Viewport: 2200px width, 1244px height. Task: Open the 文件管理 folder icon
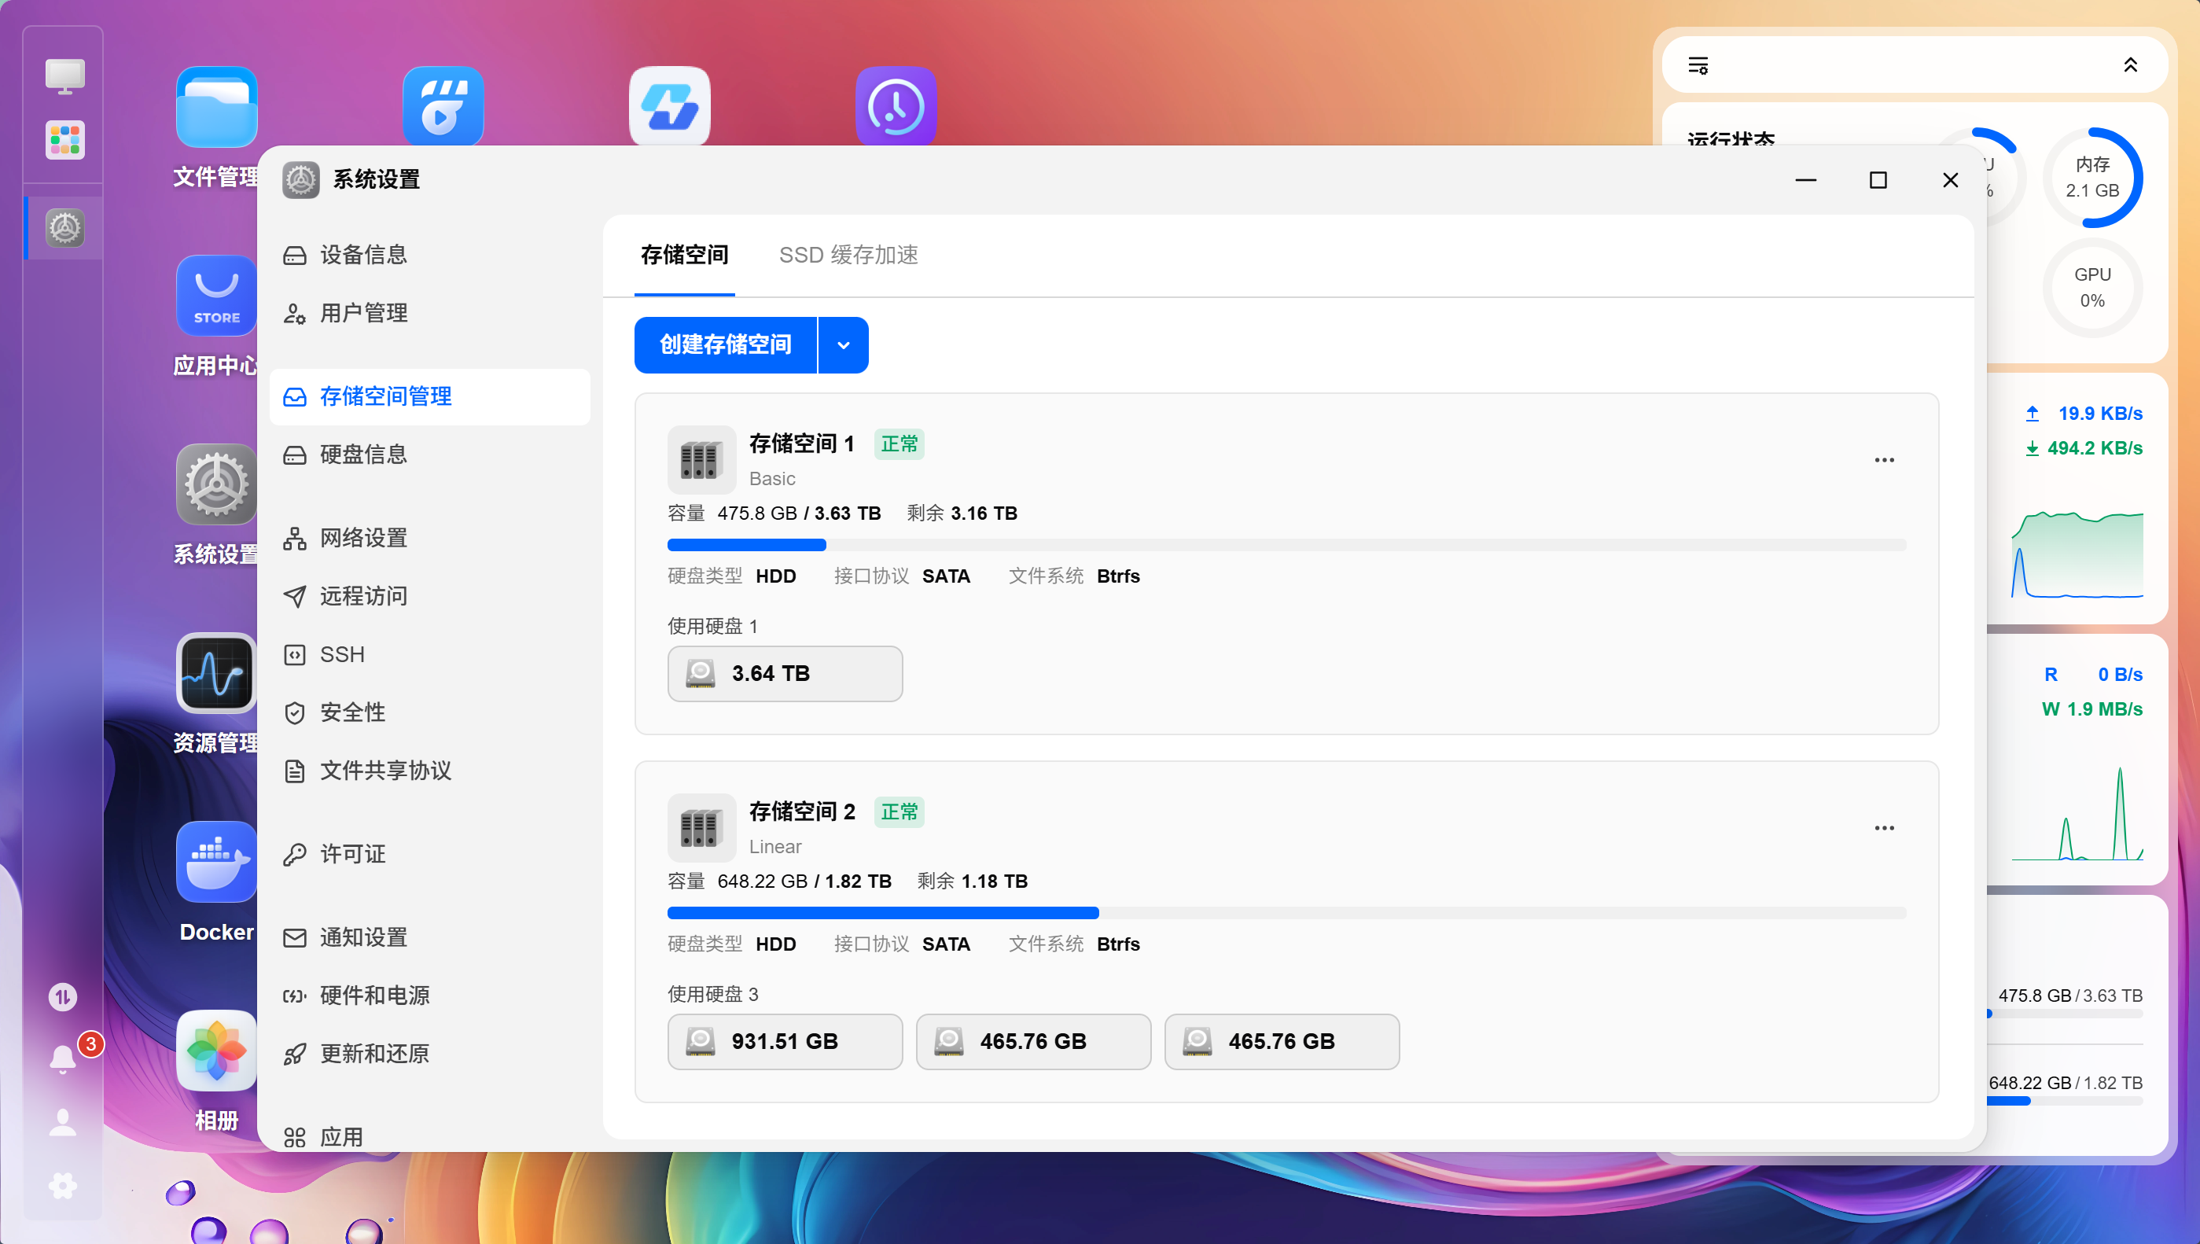point(216,107)
